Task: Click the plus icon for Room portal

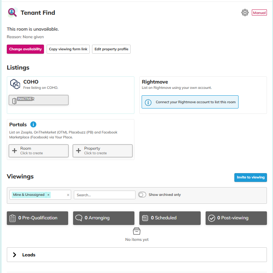Action: (x=15, y=151)
